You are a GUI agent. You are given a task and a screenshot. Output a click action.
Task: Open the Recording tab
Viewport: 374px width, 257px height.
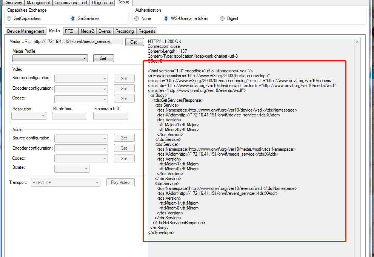(x=125, y=31)
